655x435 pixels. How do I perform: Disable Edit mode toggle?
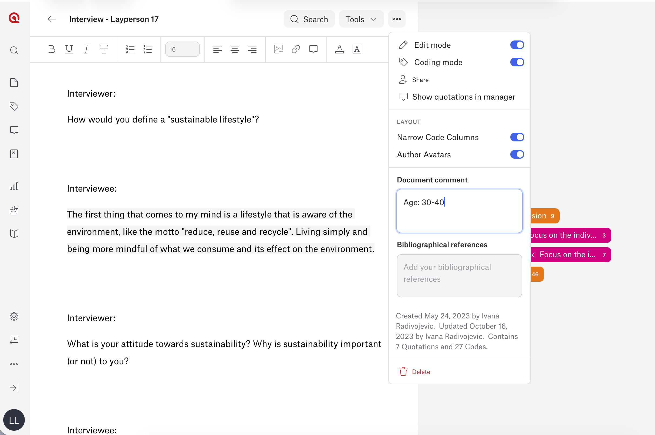coord(517,45)
